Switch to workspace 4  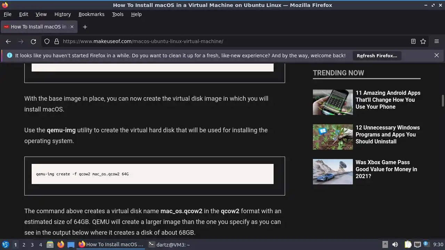(40, 245)
